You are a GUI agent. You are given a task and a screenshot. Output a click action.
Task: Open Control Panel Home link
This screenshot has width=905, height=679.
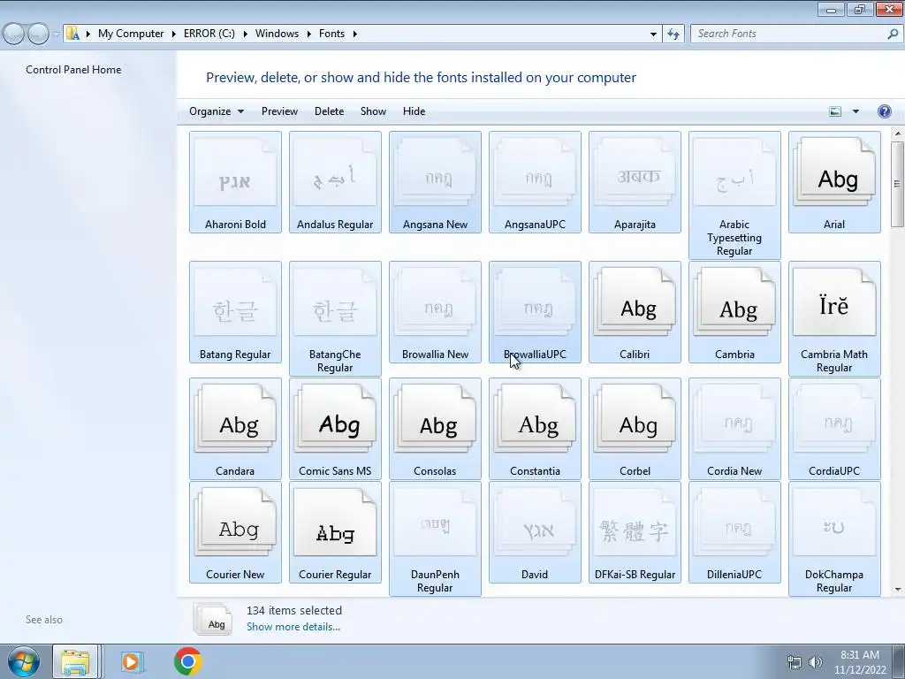(73, 69)
